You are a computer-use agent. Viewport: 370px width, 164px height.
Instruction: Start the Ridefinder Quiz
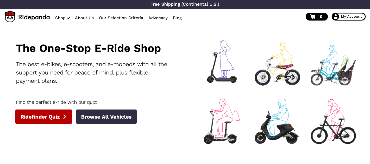click(40, 117)
